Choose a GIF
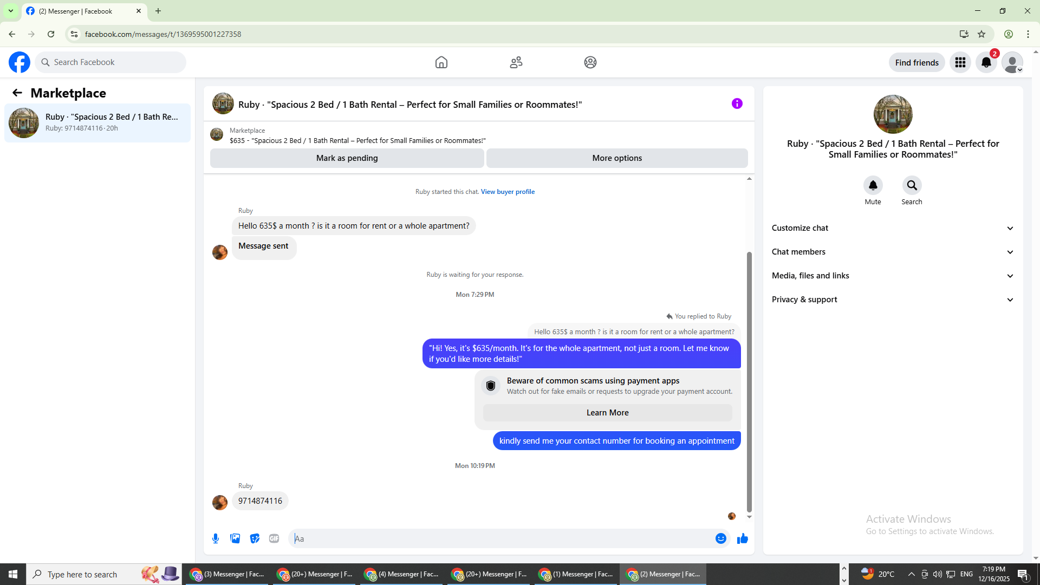The image size is (1040, 585). pos(274,538)
